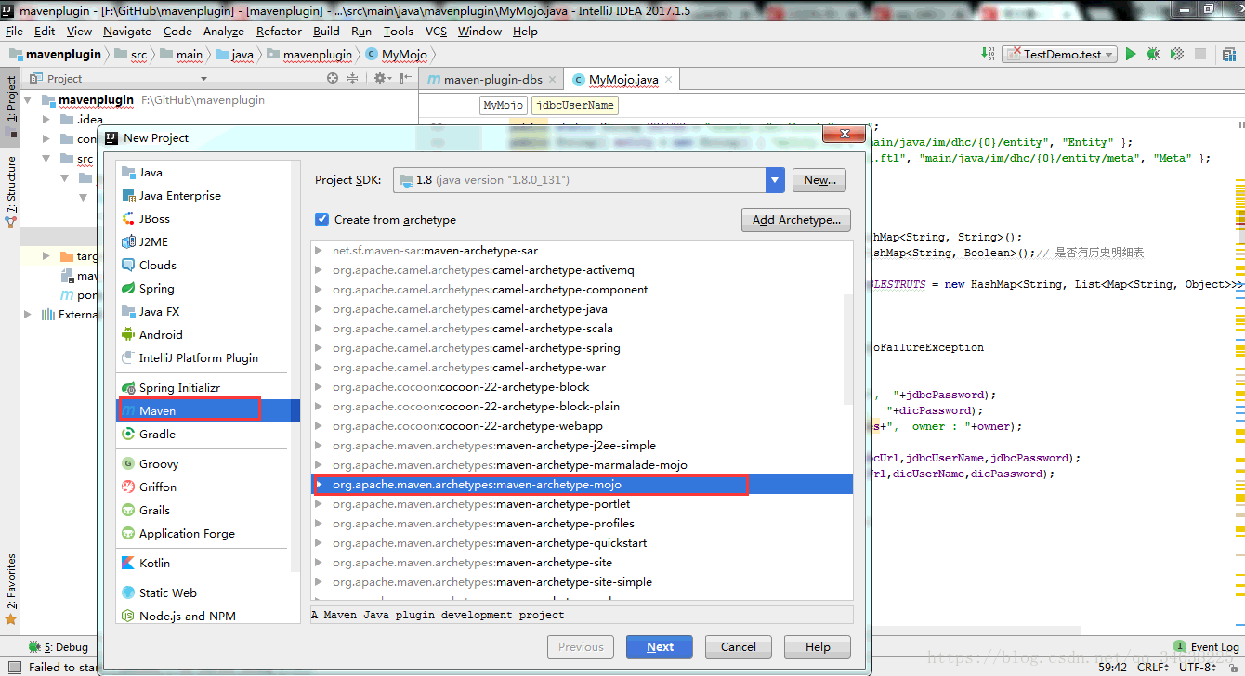Collapse src folder in project tree
The height and width of the screenshot is (676, 1245).
coord(46,159)
